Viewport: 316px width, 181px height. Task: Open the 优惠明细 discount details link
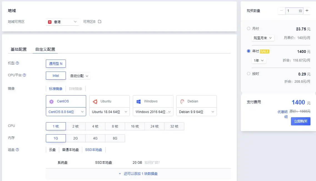coord(283,114)
